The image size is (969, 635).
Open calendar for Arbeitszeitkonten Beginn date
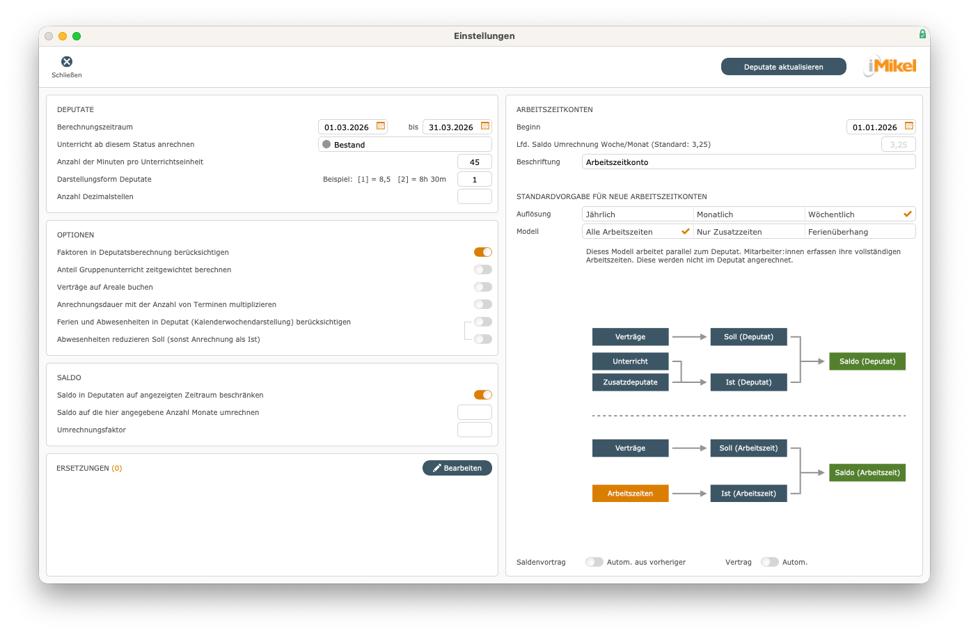[908, 126]
